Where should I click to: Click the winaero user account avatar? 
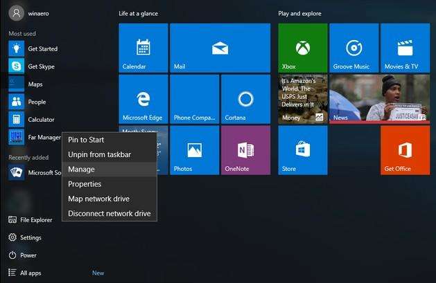[16, 12]
